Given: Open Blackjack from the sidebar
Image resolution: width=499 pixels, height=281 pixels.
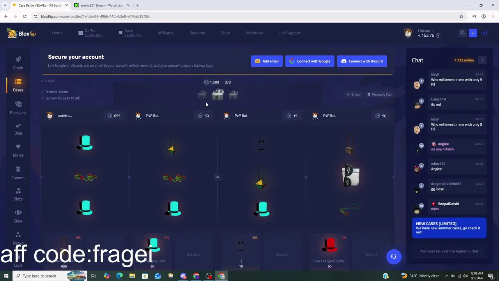Looking at the screenshot, I should (x=18, y=108).
